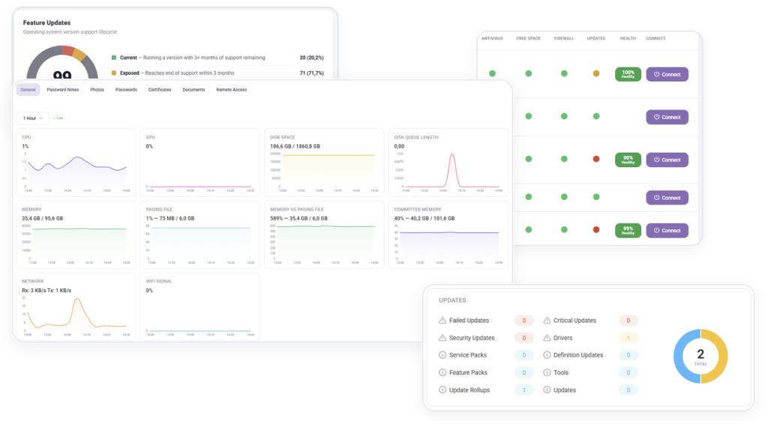This screenshot has width=768, height=430.
Task: Click the Committed Memory chart
Action: pos(448,243)
